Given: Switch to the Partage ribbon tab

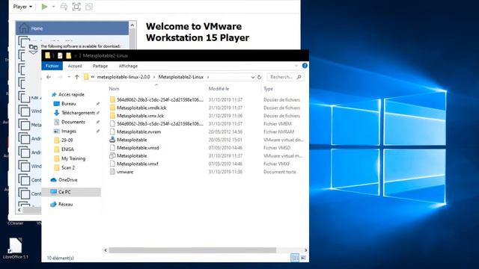Looking at the screenshot, I should tap(100, 66).
